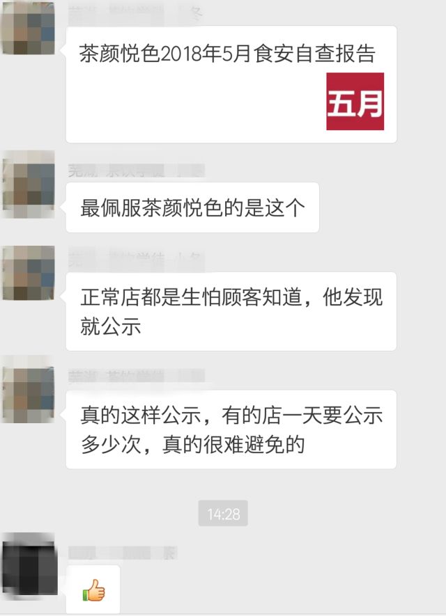The image size is (446, 616).
Task: Select the message 真的这样公示,有的店一天要公示多少次
Action: pyautogui.click(x=231, y=429)
